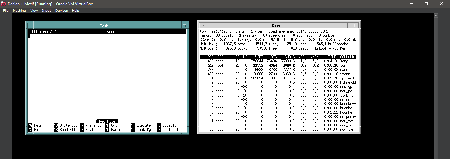450x159 pixels.
Task: Click the nano Replace shortcut
Action: pyautogui.click(x=90, y=130)
